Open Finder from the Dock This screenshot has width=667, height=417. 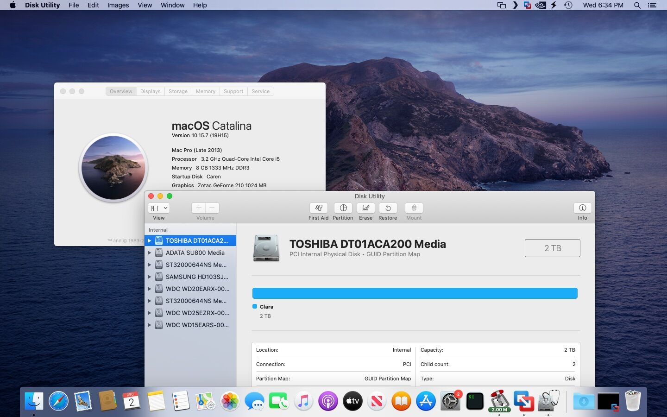click(34, 401)
